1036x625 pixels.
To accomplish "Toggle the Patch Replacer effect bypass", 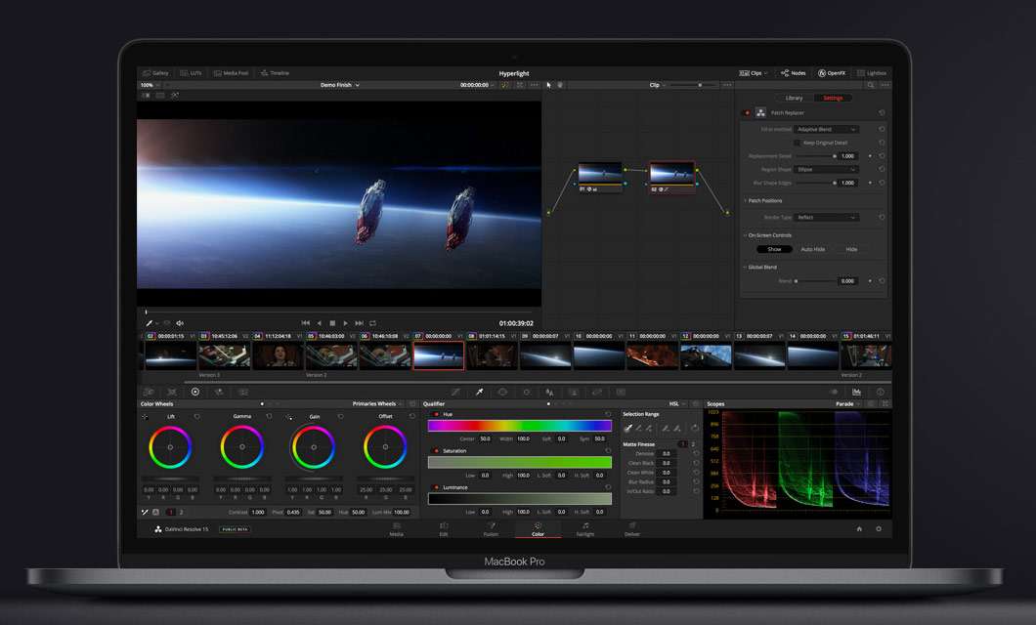I will (x=745, y=111).
